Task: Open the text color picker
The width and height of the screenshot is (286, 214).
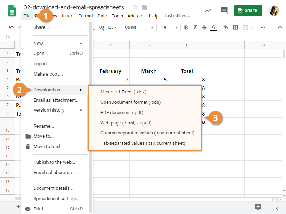Action: pyautogui.click(x=213, y=27)
